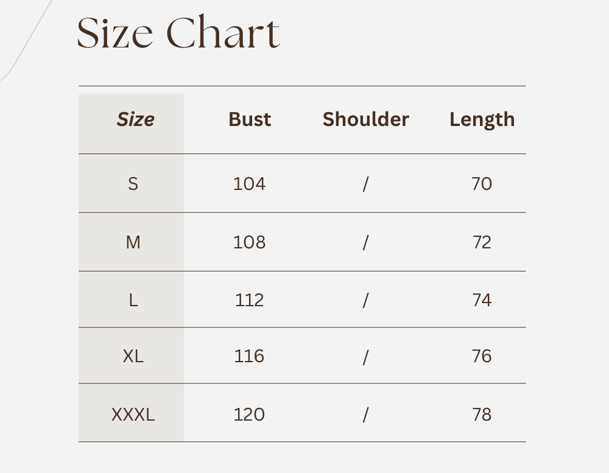Screen dimensions: 609x473
Task: Select the M size row label
Action: click(x=133, y=242)
